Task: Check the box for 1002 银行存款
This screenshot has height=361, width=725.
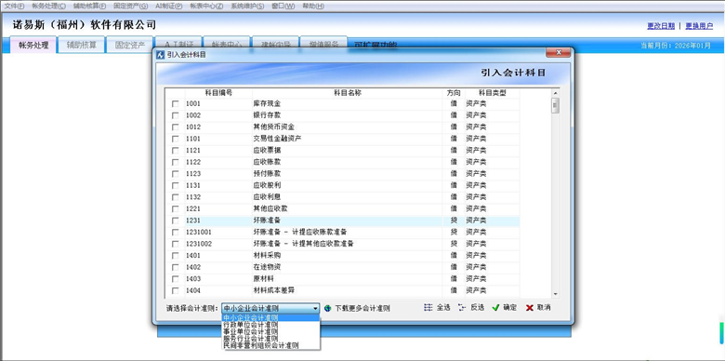Action: pos(176,115)
